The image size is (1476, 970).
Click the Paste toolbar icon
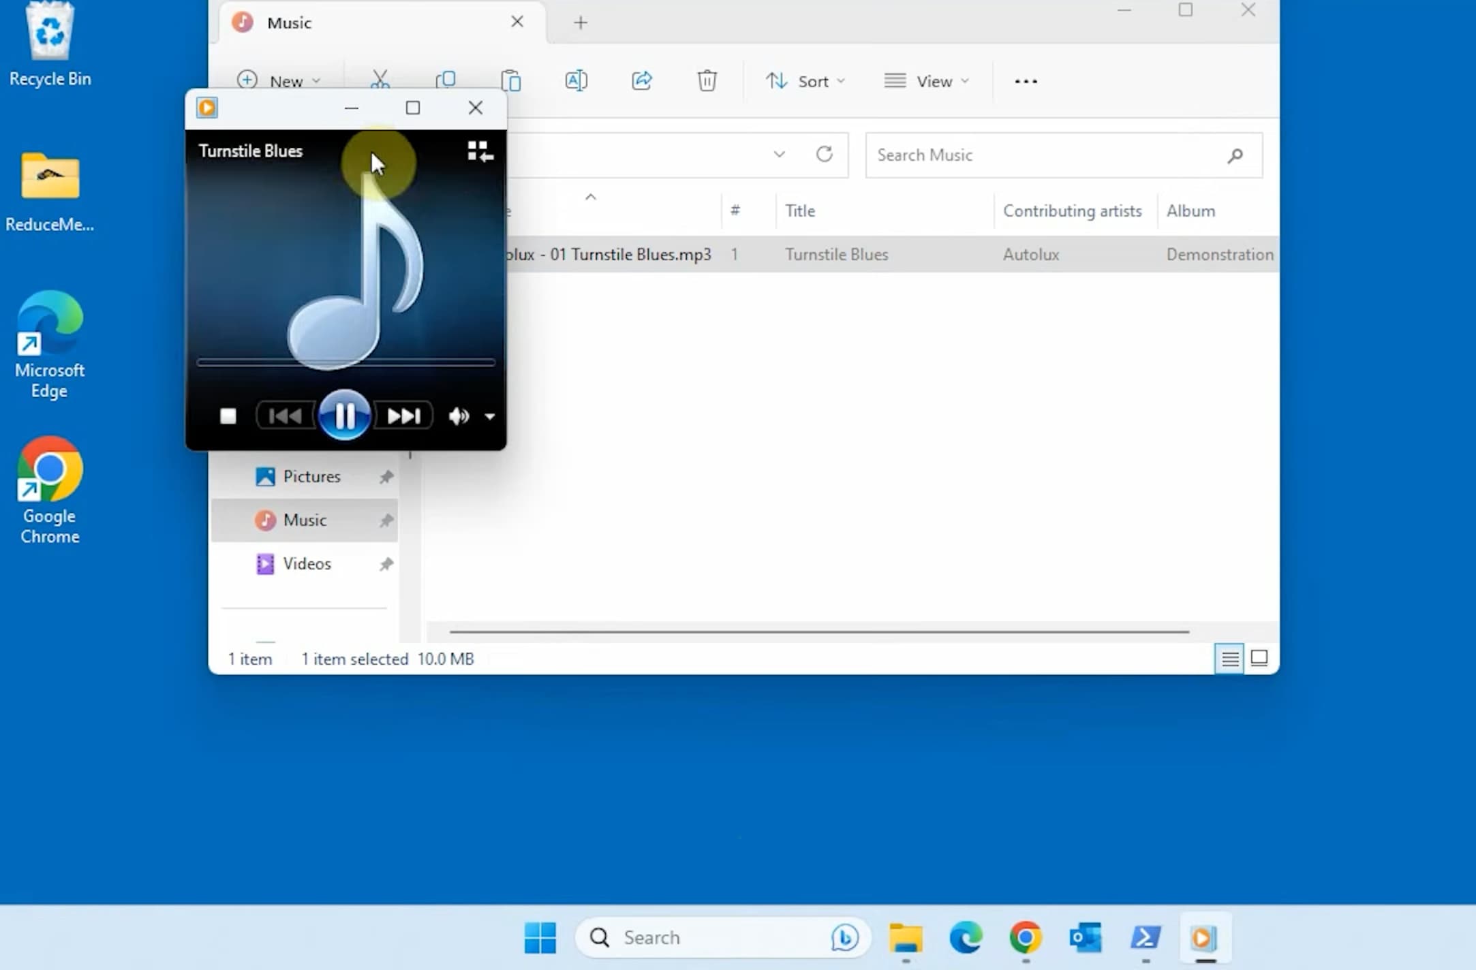click(510, 81)
